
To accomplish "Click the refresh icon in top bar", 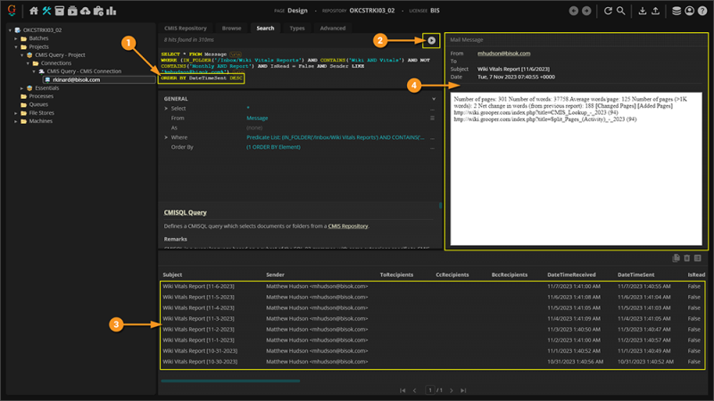I will (x=608, y=12).
